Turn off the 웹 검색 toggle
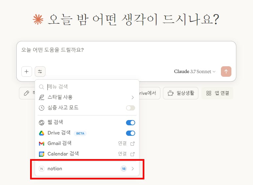The width and height of the screenshot is (253, 185). (x=130, y=123)
